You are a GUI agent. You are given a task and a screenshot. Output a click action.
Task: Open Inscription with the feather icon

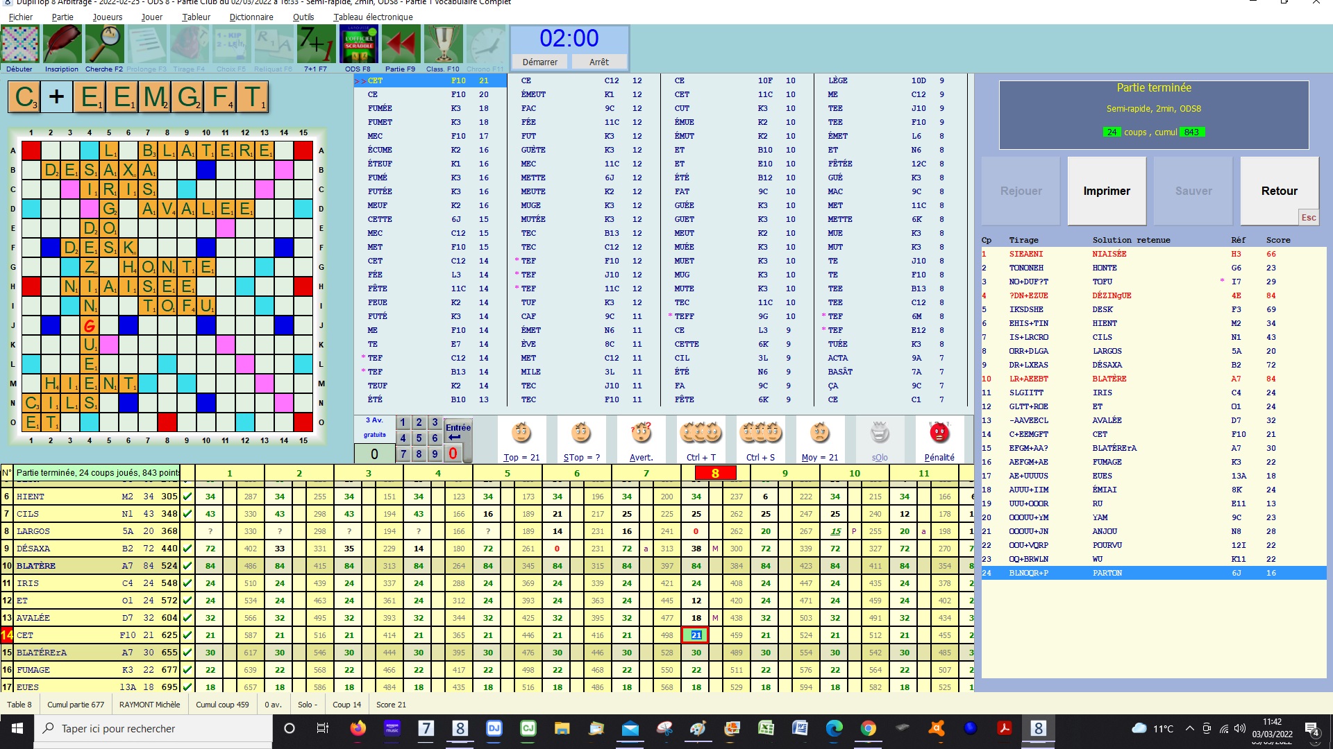click(62, 45)
